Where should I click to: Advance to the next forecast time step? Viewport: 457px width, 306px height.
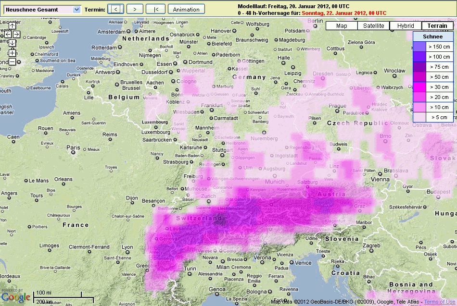[135, 9]
